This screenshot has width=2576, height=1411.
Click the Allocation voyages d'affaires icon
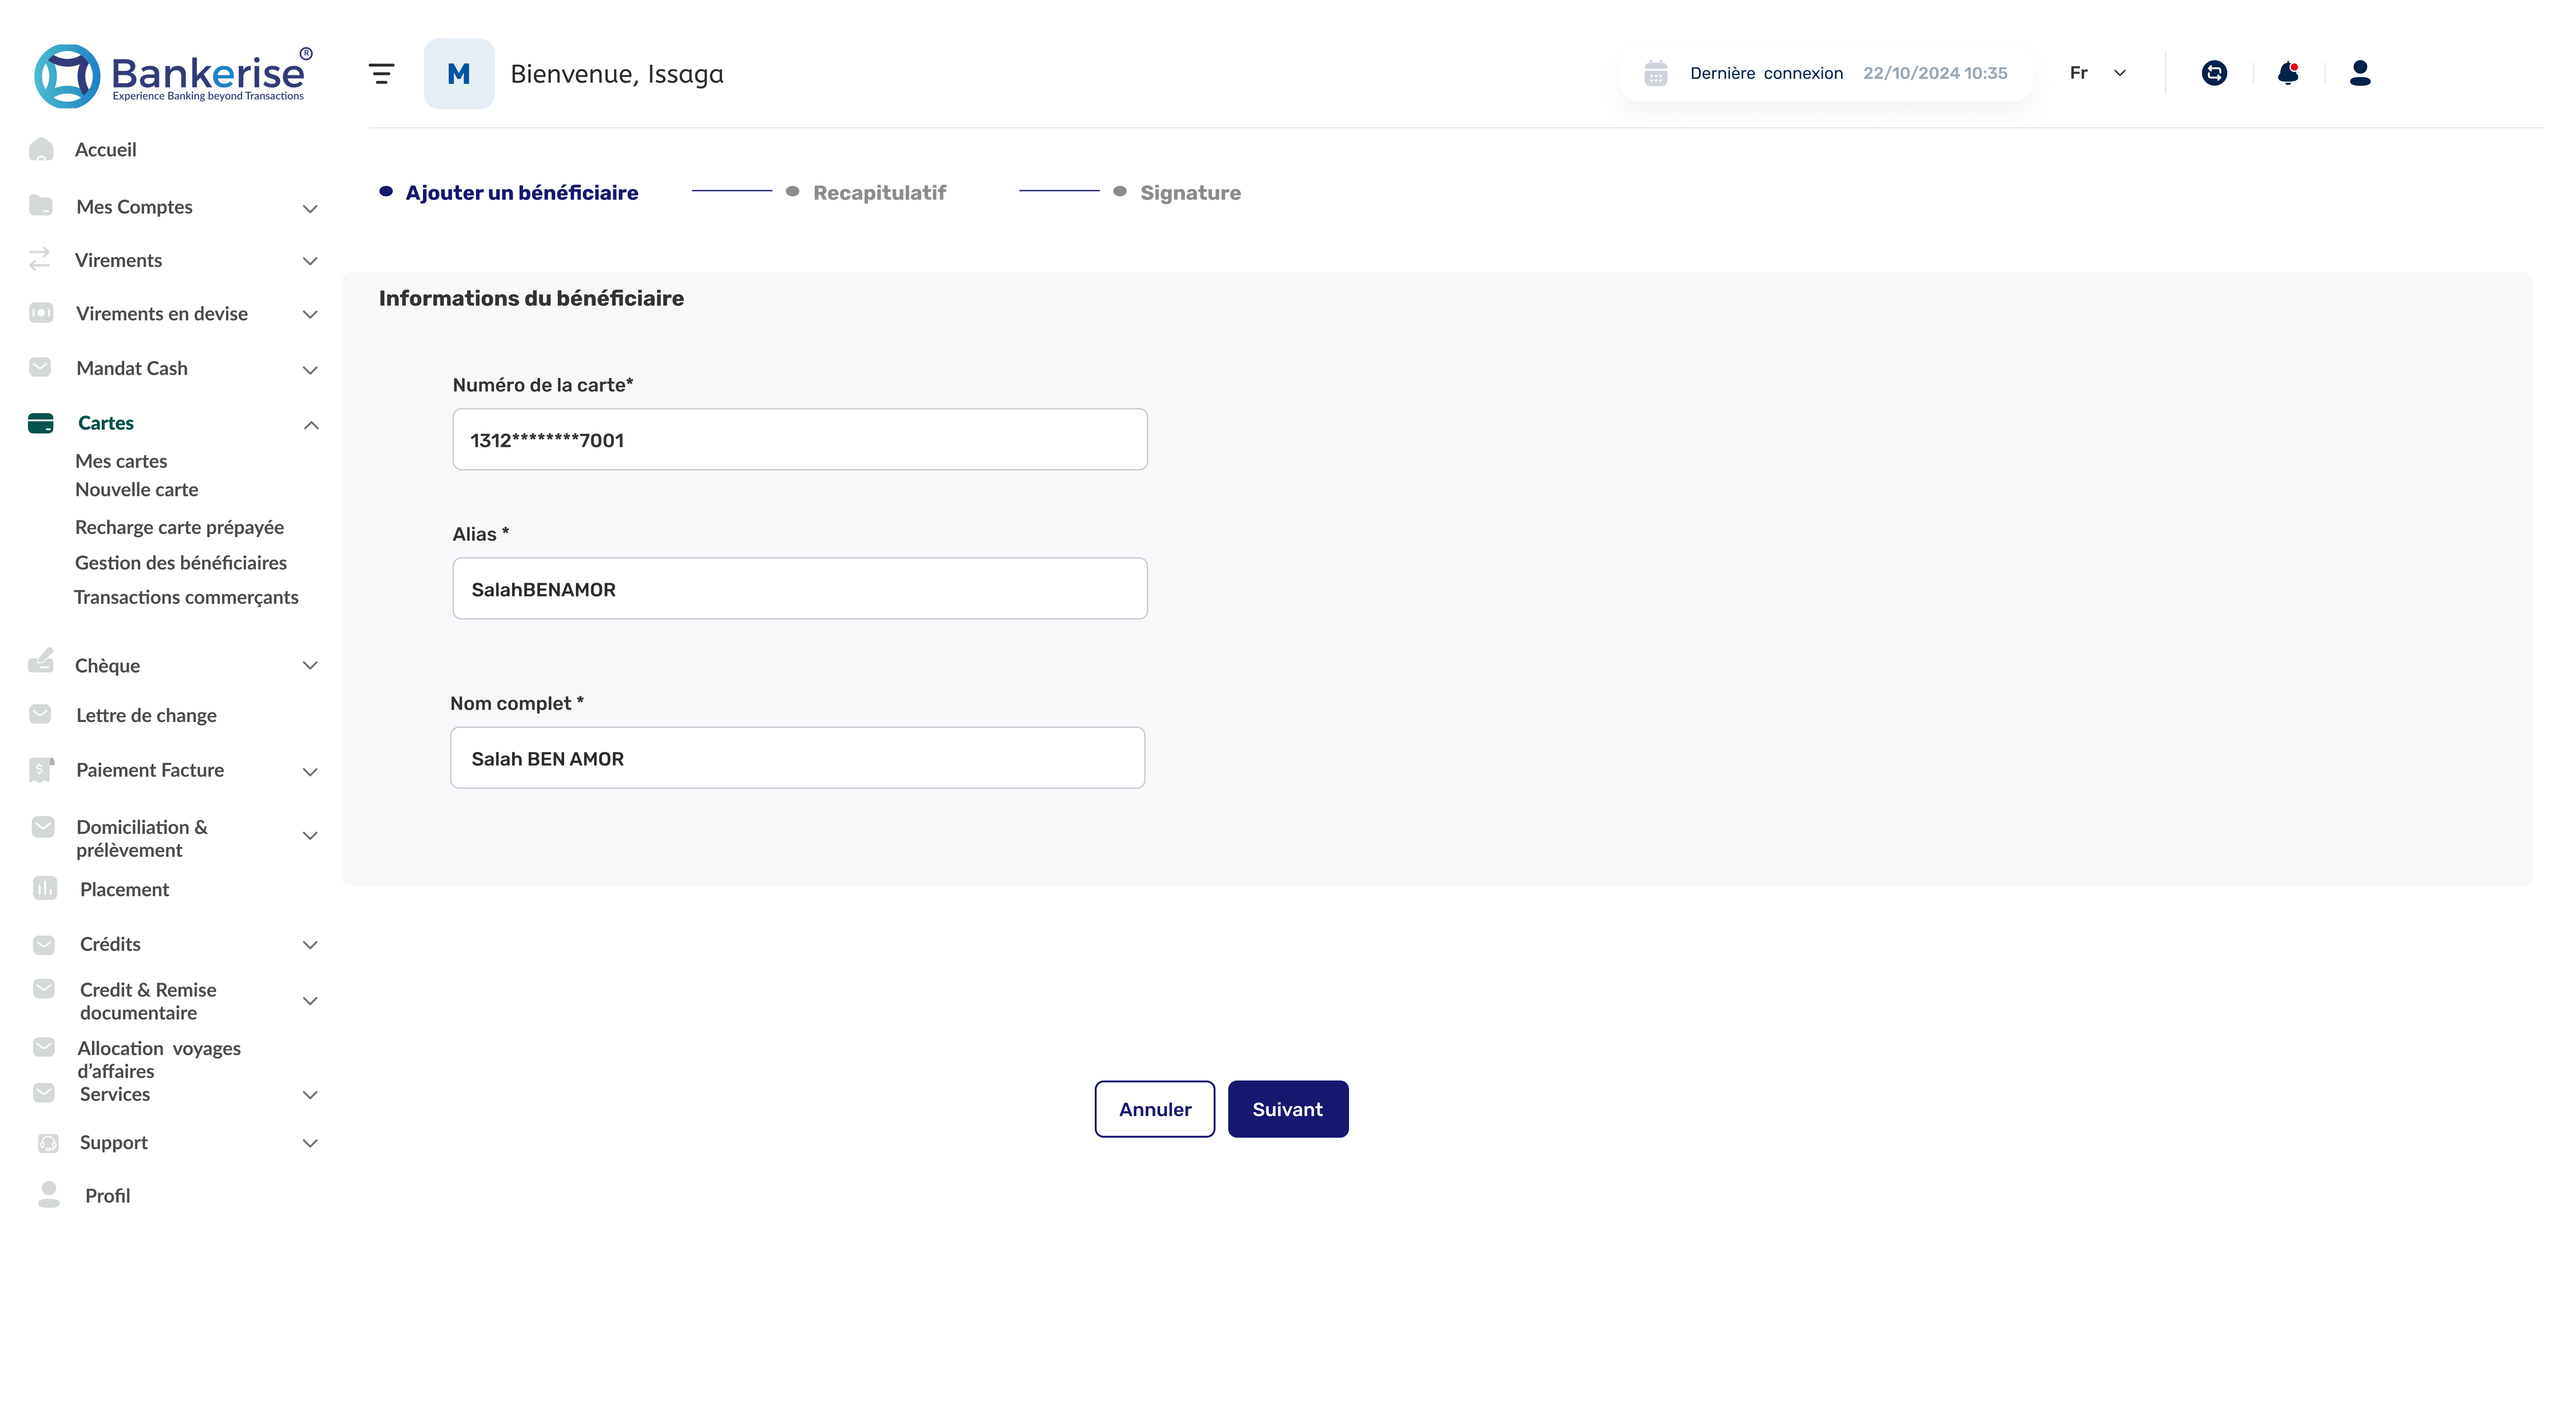point(44,1048)
